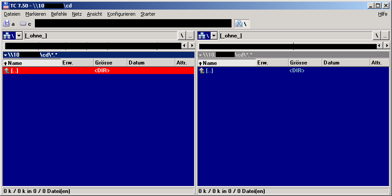This screenshot has width=392, height=196.
Task: Sort right panel by Name
Action: 227,63
